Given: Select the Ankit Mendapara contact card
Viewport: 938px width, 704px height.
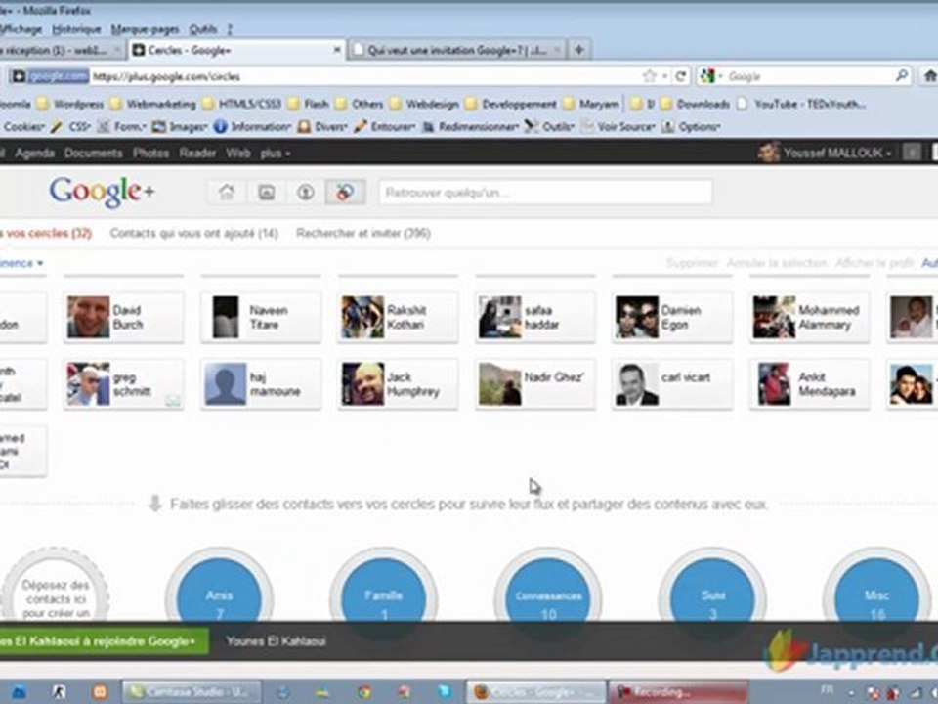Looking at the screenshot, I should (x=809, y=384).
